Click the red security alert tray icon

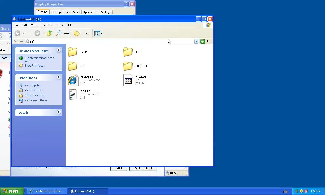click(x=306, y=191)
